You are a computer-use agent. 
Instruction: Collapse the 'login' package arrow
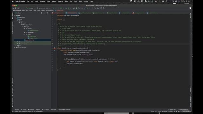tap(23, 27)
